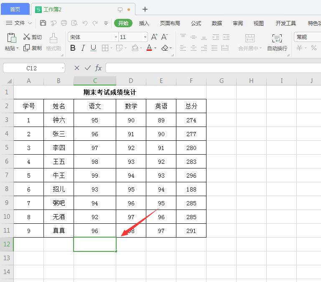Image resolution: width=321 pixels, height=282 pixels.
Task: Click the cell containing 期末考试成绩统计
Action: point(110,92)
